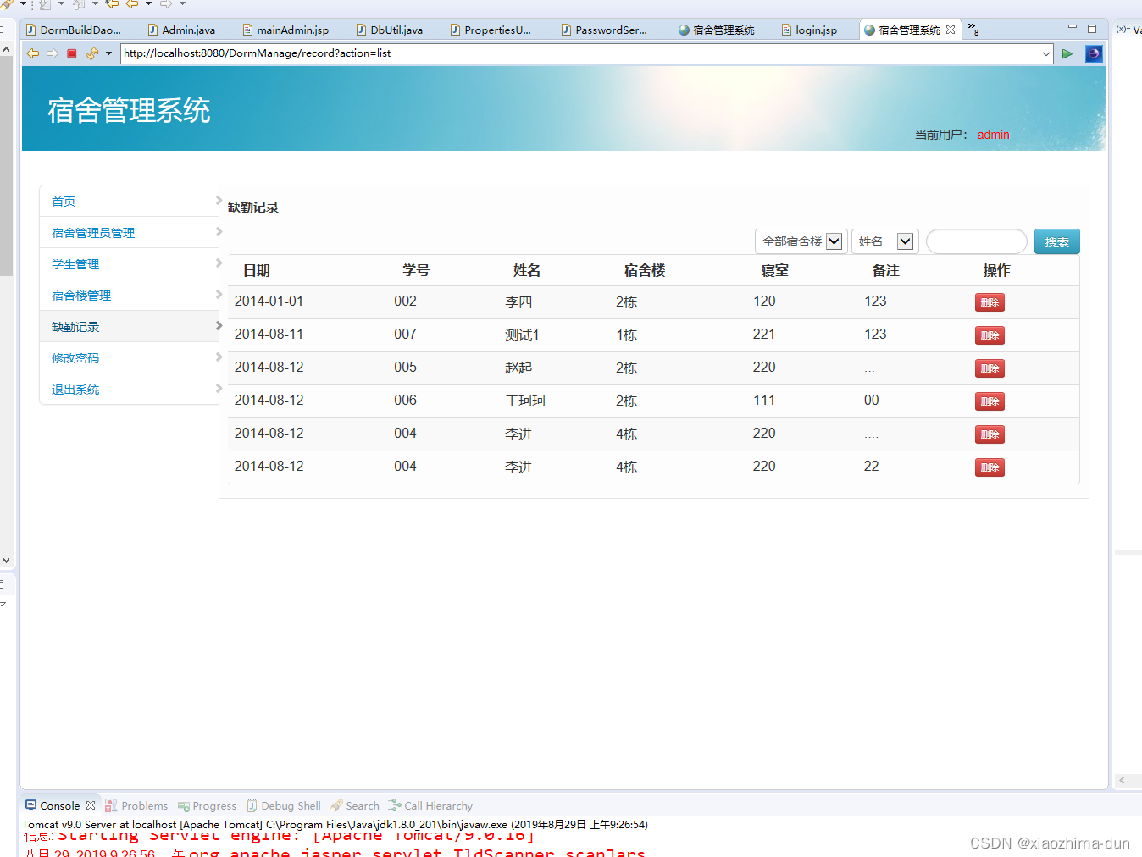Delete 李进 record with remark 22
1142x857 pixels.
pos(990,467)
